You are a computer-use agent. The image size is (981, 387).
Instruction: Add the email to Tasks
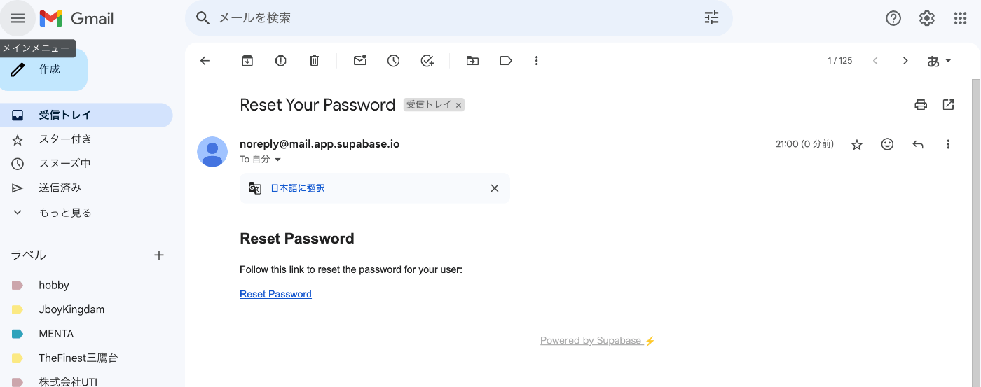click(x=427, y=61)
